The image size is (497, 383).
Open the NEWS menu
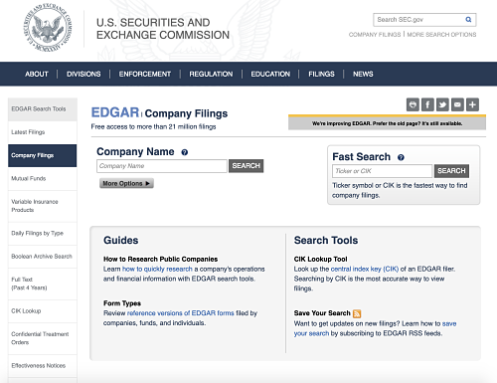(363, 74)
